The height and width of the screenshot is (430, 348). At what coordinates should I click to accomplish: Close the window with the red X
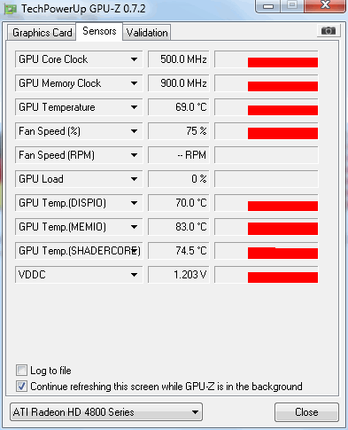[x=325, y=5]
